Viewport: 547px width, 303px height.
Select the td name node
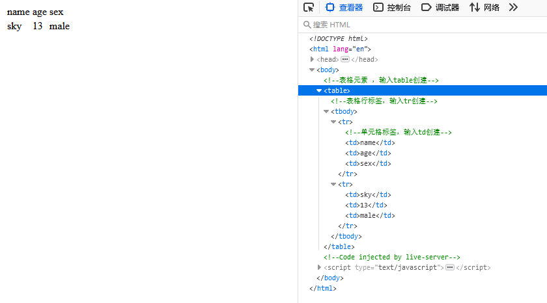click(x=370, y=143)
